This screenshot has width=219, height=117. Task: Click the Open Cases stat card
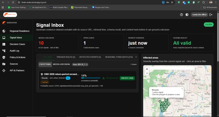[102, 42]
